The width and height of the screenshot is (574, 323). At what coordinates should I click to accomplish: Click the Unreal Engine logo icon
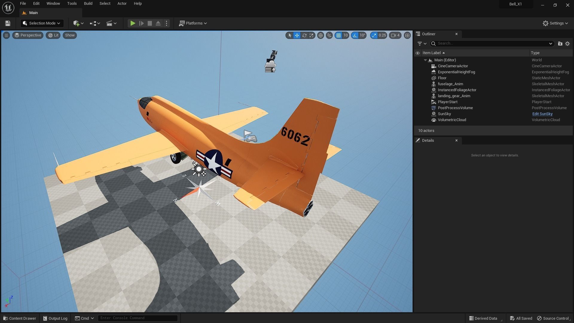click(8, 8)
